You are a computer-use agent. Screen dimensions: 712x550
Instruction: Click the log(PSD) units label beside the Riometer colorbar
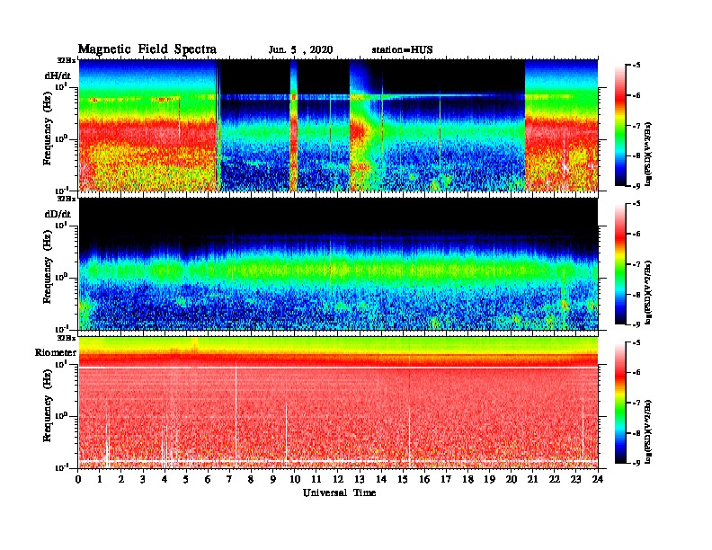click(648, 431)
